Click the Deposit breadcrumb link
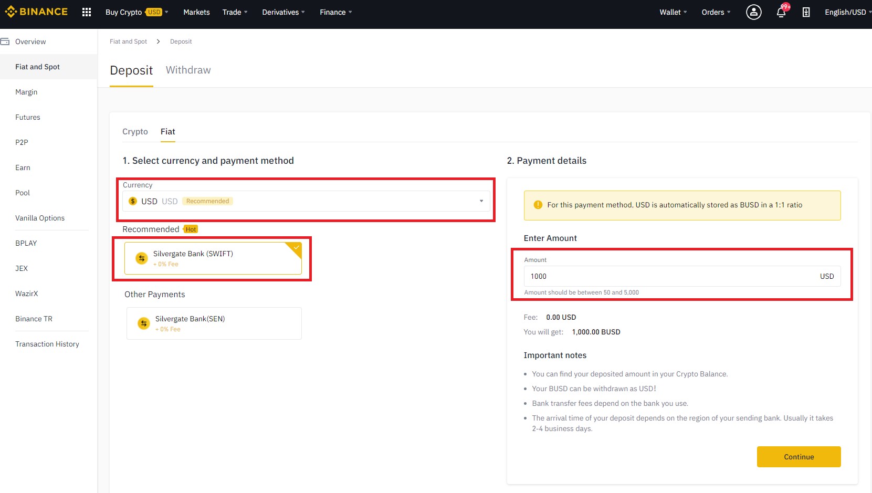Screen dimensions: 872x493 tap(181, 41)
